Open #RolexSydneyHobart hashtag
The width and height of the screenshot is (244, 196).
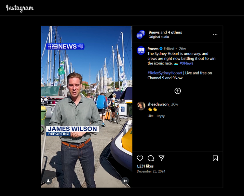tap(165, 73)
